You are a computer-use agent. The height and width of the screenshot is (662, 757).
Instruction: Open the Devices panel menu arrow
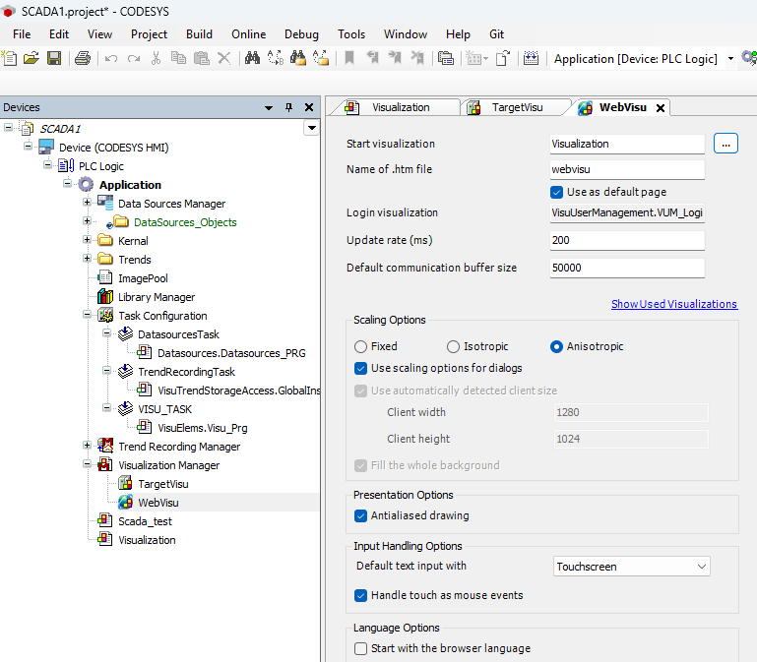[x=269, y=107]
